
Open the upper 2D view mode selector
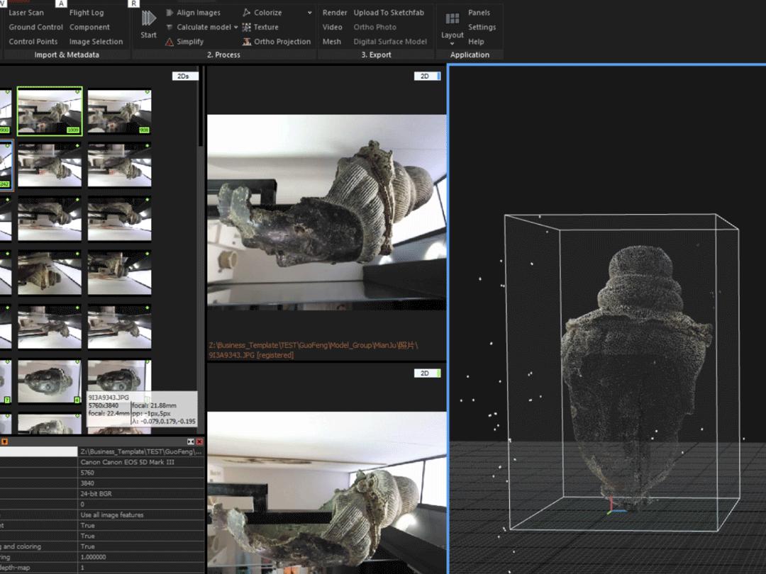[428, 76]
